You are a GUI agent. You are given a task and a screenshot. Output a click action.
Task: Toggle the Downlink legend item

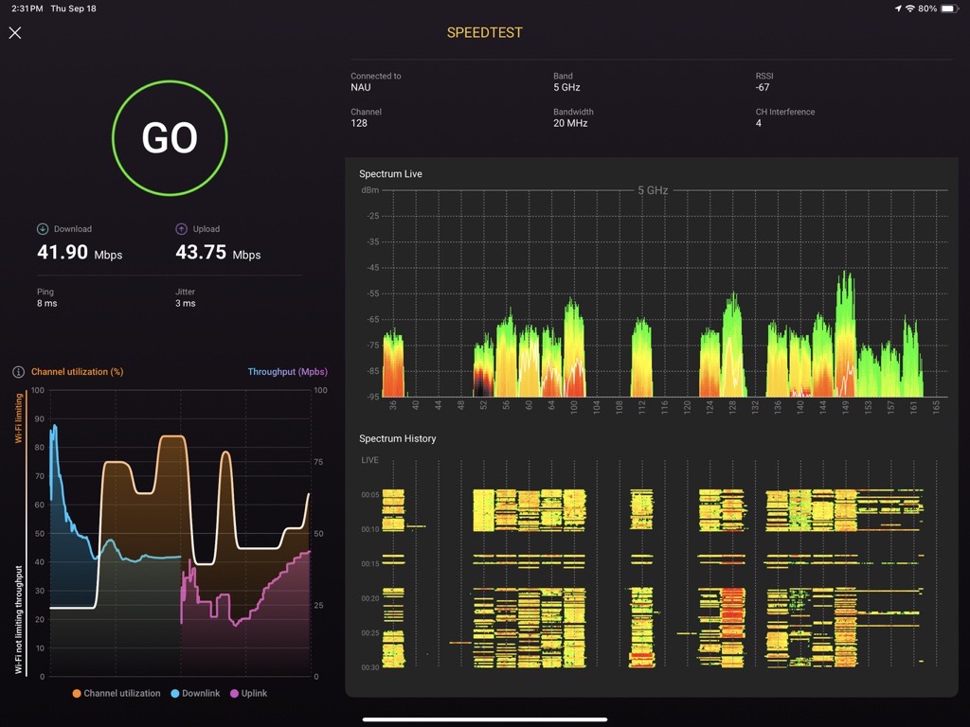(195, 694)
